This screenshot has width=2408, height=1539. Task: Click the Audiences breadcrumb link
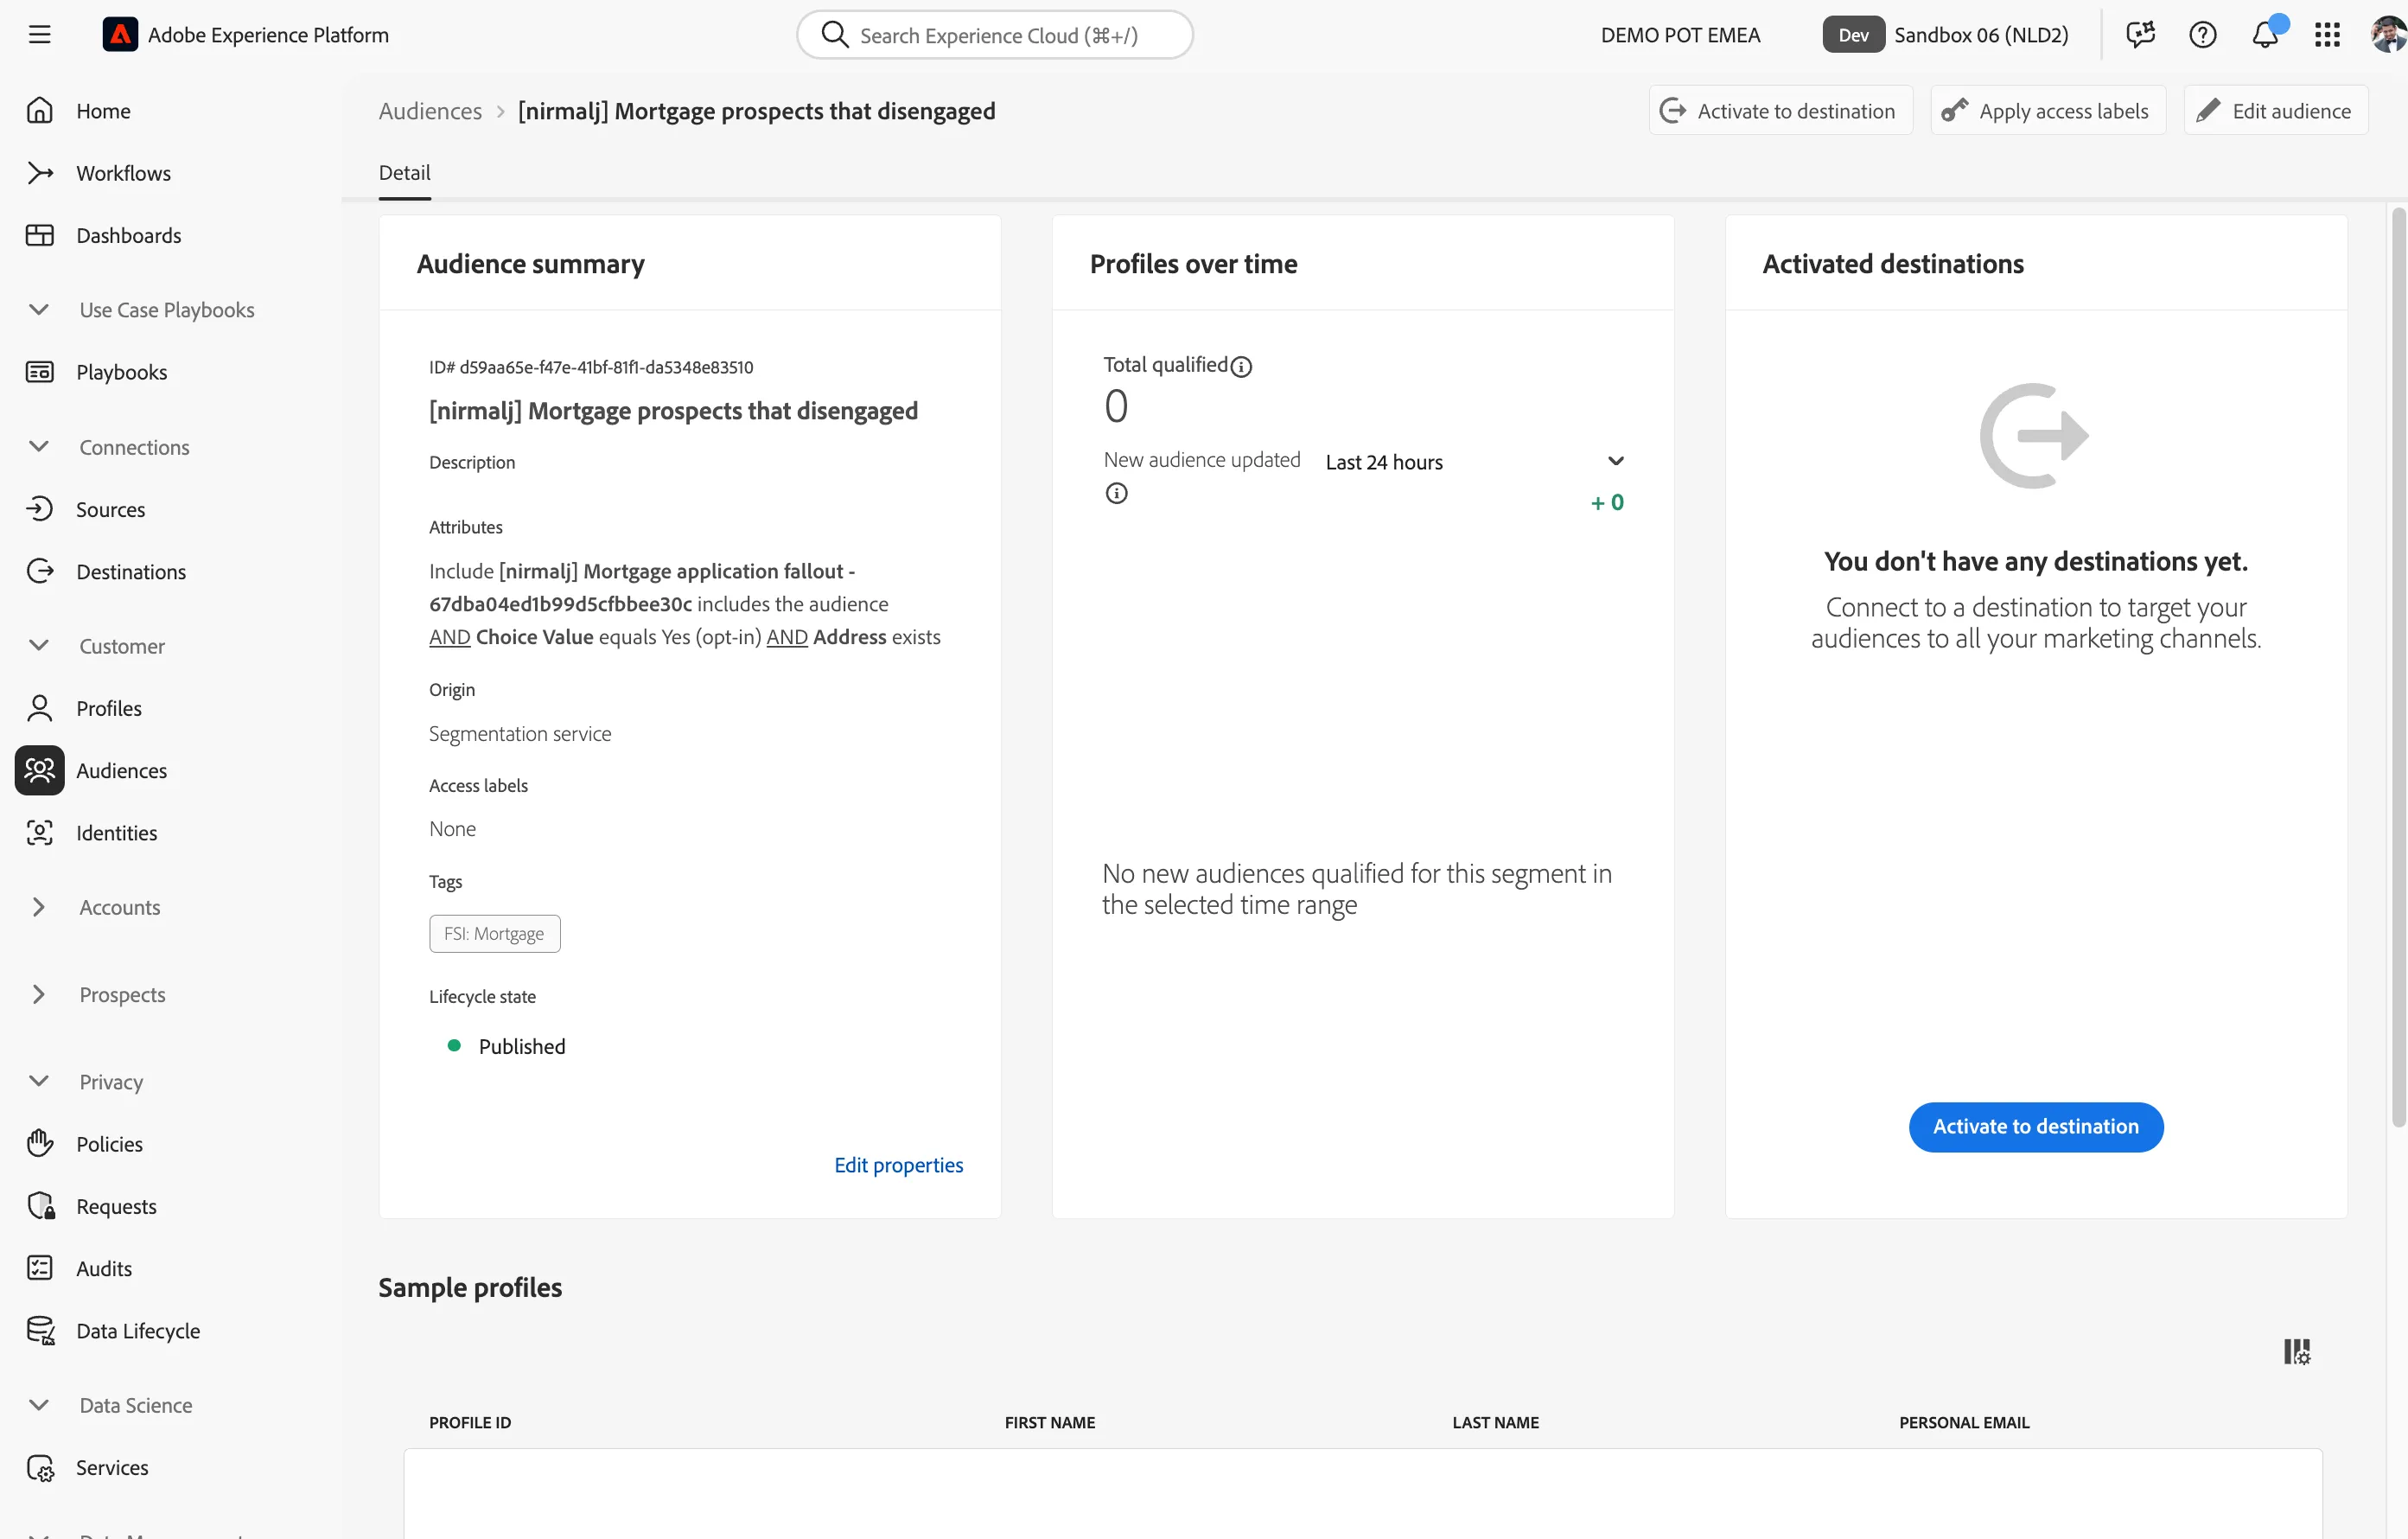coord(430,111)
